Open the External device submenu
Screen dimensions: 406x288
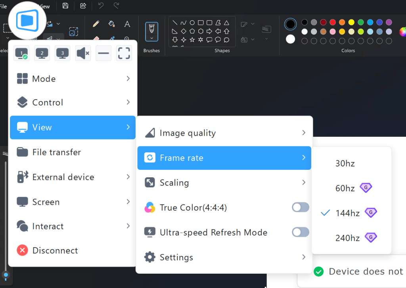click(73, 177)
